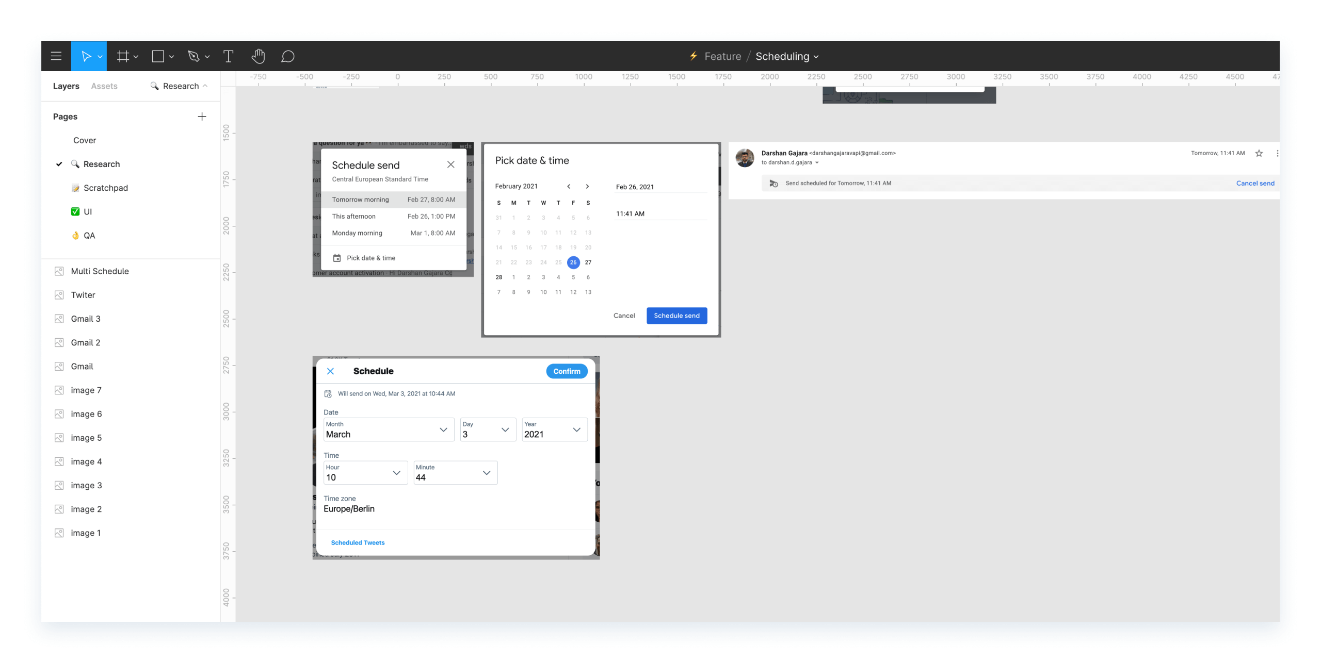The width and height of the screenshot is (1321, 663).
Task: Click the Multi Schedule layer image icon
Action: [59, 271]
